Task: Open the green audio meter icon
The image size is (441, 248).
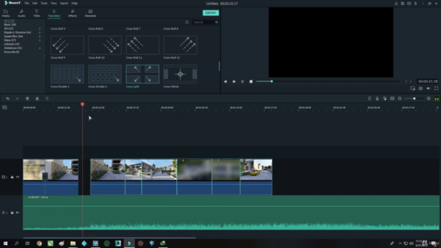Action: point(437,99)
